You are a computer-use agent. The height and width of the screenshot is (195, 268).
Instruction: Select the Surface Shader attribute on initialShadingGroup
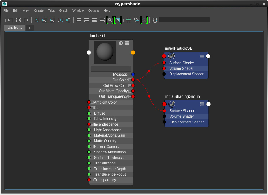click(x=182, y=111)
